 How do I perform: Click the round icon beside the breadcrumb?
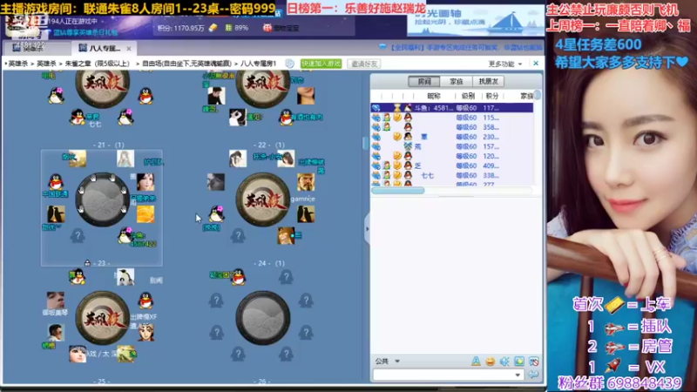[x=290, y=64]
